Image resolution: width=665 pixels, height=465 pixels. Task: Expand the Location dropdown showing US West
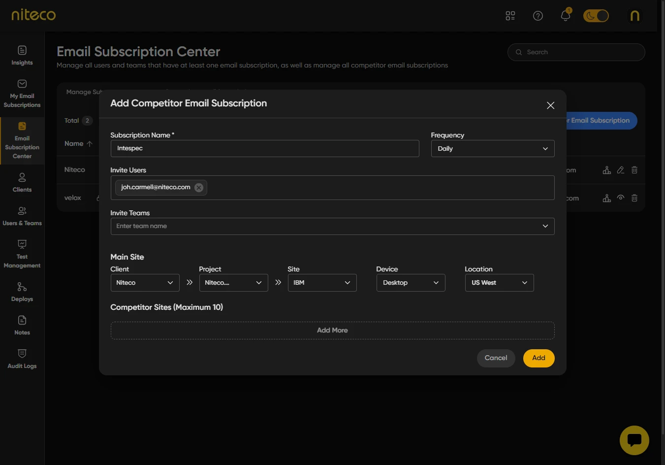coord(499,283)
